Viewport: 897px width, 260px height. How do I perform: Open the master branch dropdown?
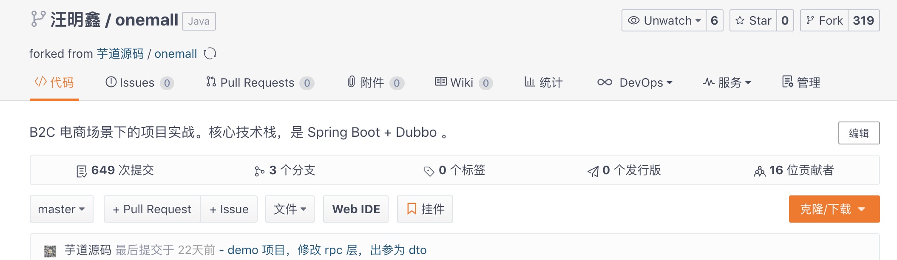point(62,209)
